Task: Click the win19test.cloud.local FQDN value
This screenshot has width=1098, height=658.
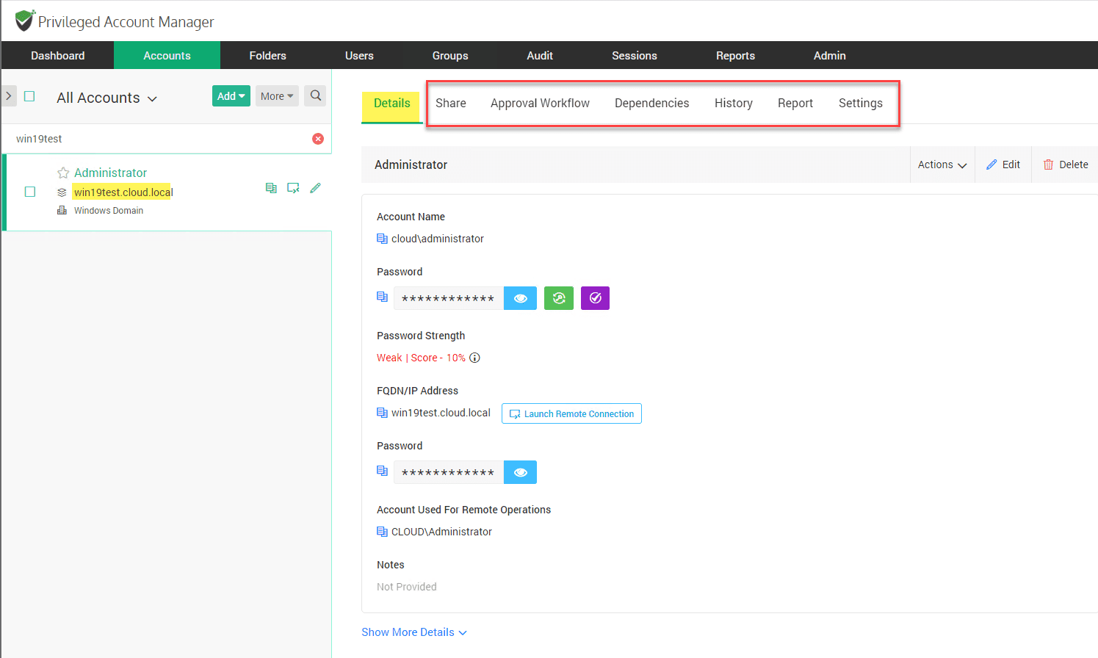Action: tap(441, 413)
